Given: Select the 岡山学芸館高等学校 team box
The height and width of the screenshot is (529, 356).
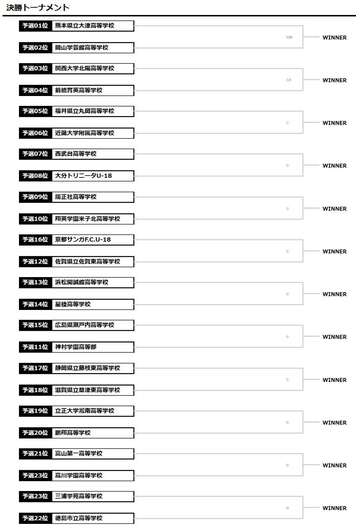Looking at the screenshot, I should 93,47.
